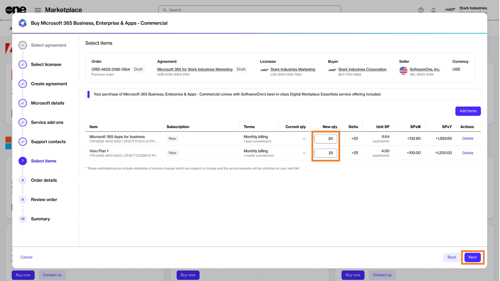
Task: Click the SoftwareOne logo icon
Action: pyautogui.click(x=16, y=10)
